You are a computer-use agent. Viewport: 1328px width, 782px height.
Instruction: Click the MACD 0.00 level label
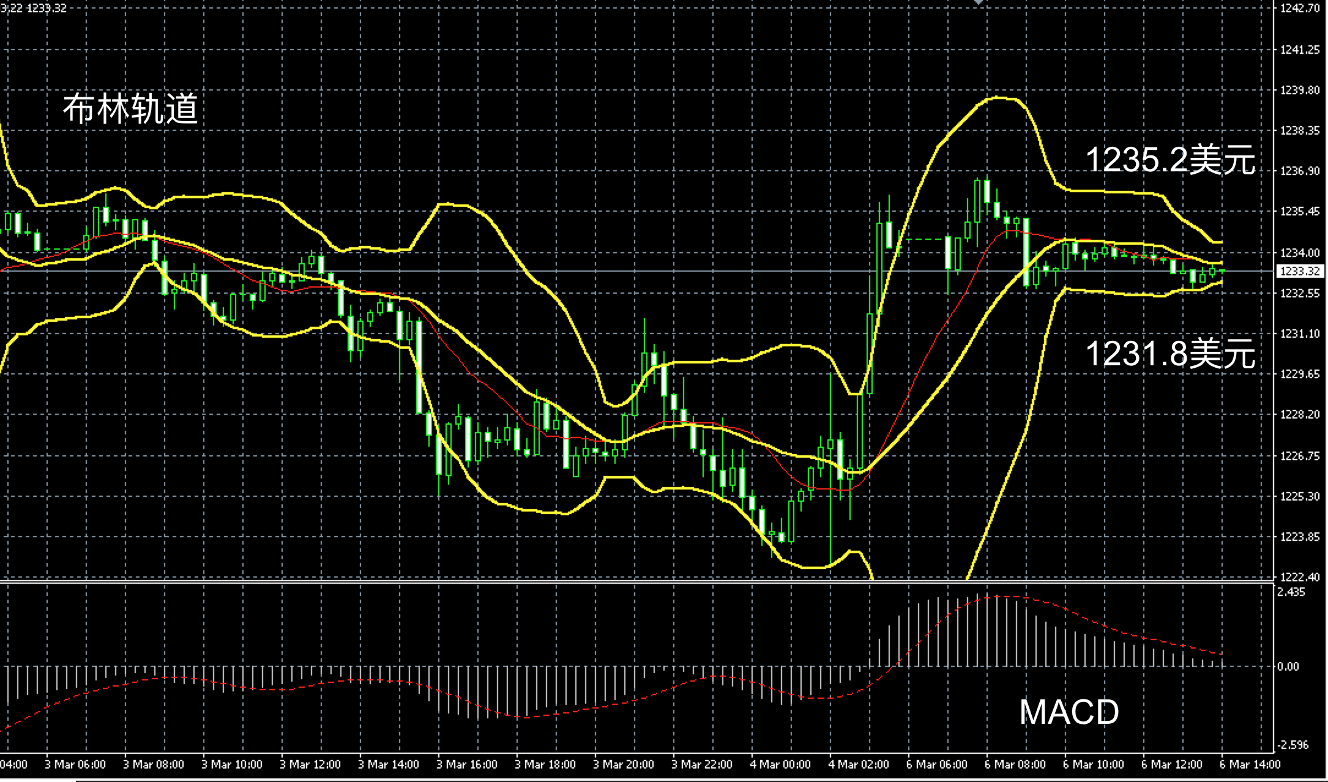[x=1288, y=666]
